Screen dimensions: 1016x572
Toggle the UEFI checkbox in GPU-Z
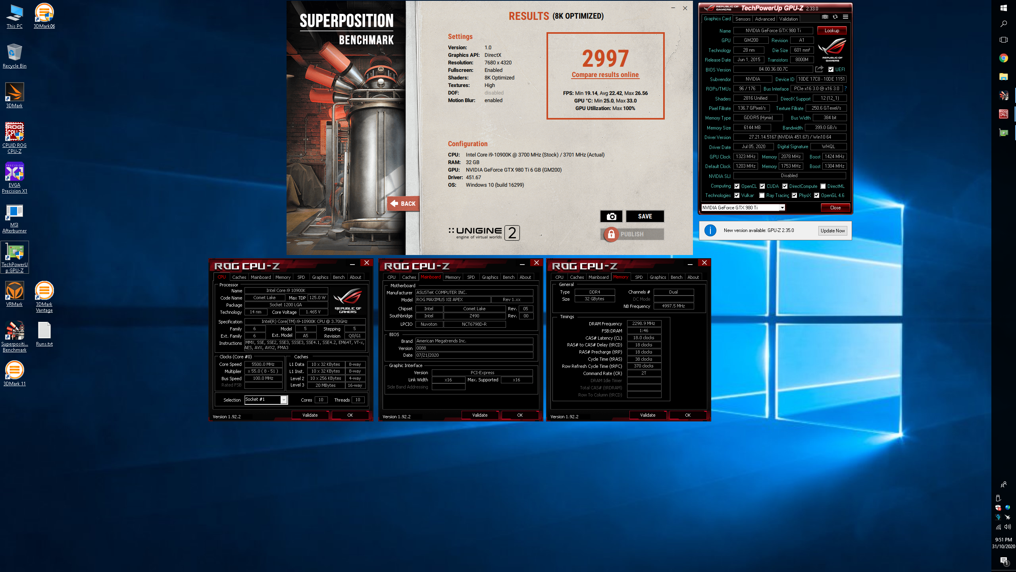point(831,70)
